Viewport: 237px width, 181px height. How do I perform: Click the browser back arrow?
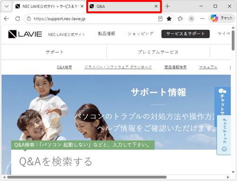[x=7, y=18]
